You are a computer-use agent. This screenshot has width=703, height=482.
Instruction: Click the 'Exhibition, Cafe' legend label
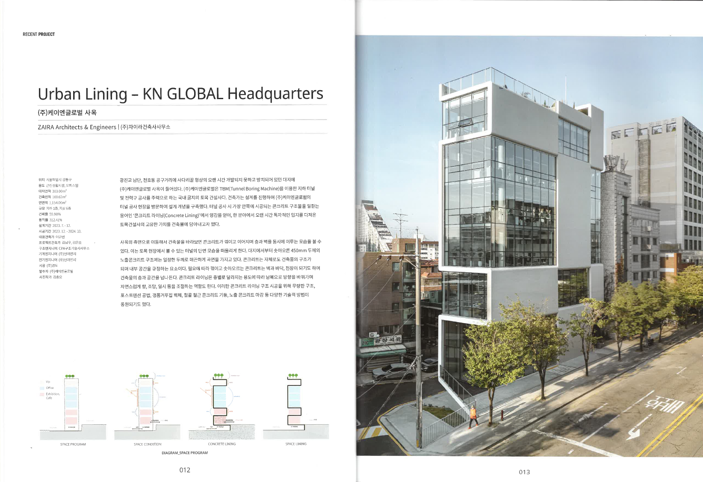53,396
